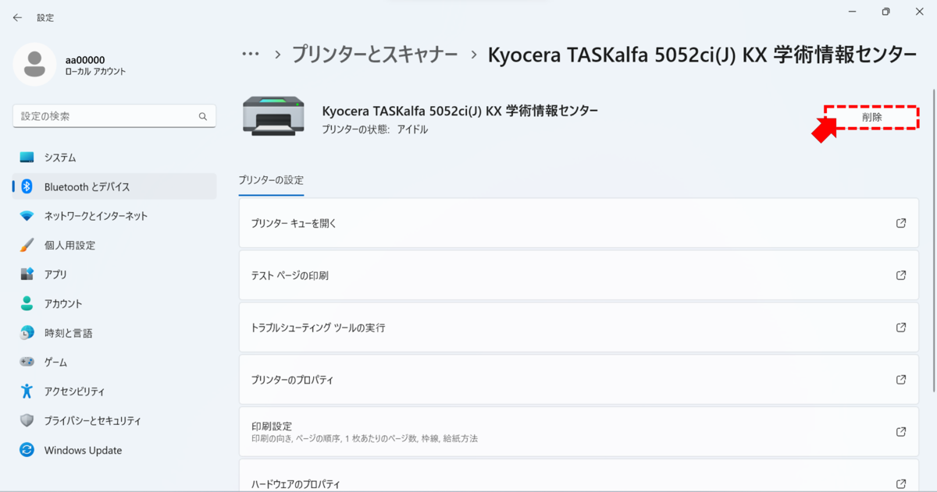Open 個人用設定 settings category
This screenshot has width=937, height=492.
tap(115, 245)
